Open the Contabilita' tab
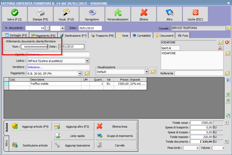232x155 pixels. tap(142, 36)
